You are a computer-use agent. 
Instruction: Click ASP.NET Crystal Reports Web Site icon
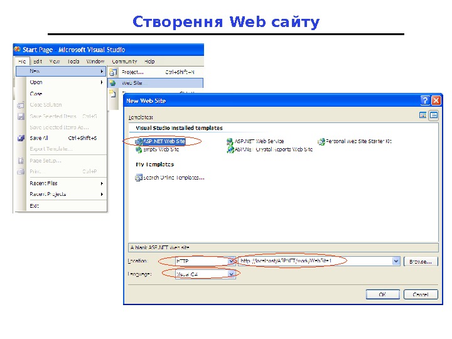tap(230, 149)
